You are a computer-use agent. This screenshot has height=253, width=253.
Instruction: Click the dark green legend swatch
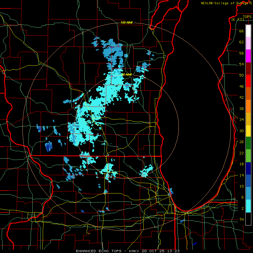248,143
